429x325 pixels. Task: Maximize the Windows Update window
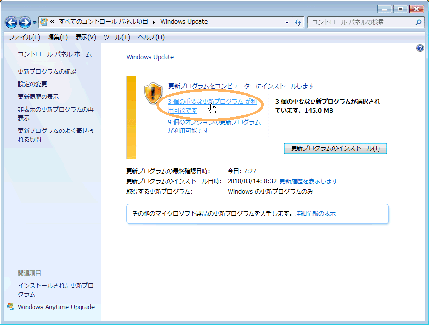point(400,9)
